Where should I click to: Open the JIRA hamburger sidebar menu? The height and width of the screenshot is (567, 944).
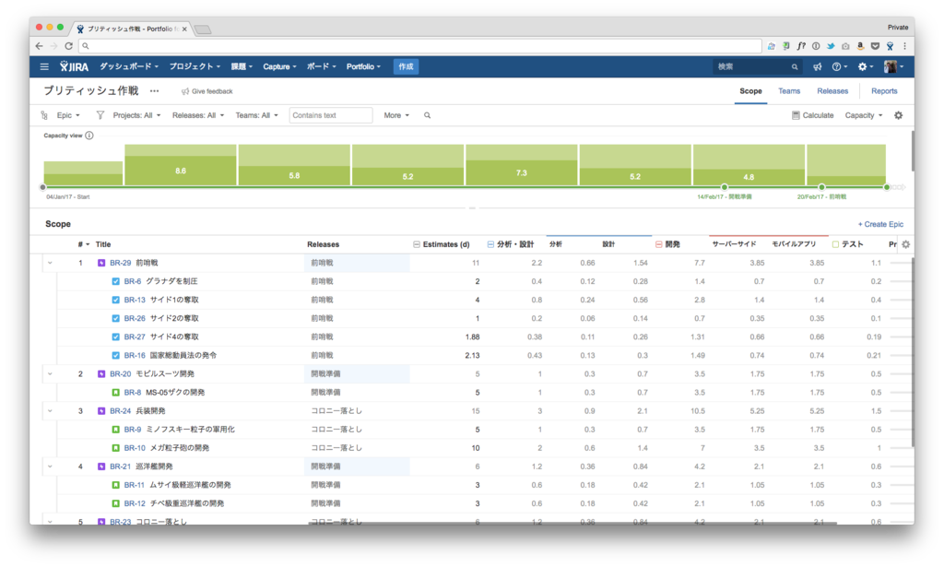[x=44, y=66]
